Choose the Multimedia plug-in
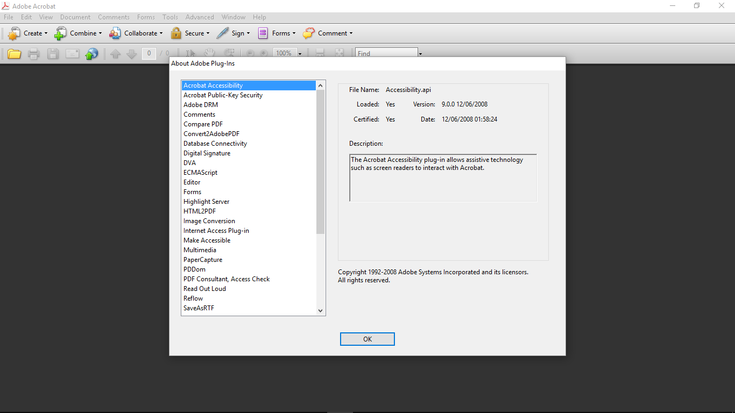This screenshot has width=735, height=413. pyautogui.click(x=249, y=250)
